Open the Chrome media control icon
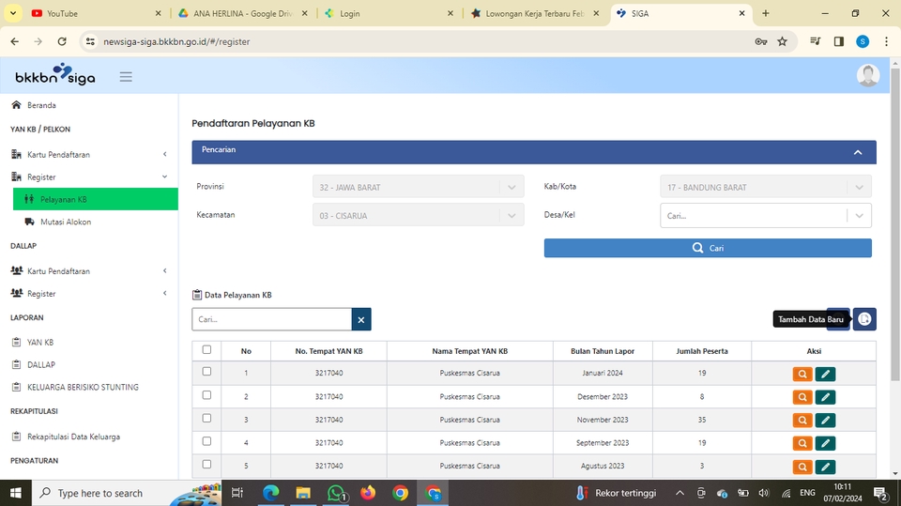 (x=815, y=41)
